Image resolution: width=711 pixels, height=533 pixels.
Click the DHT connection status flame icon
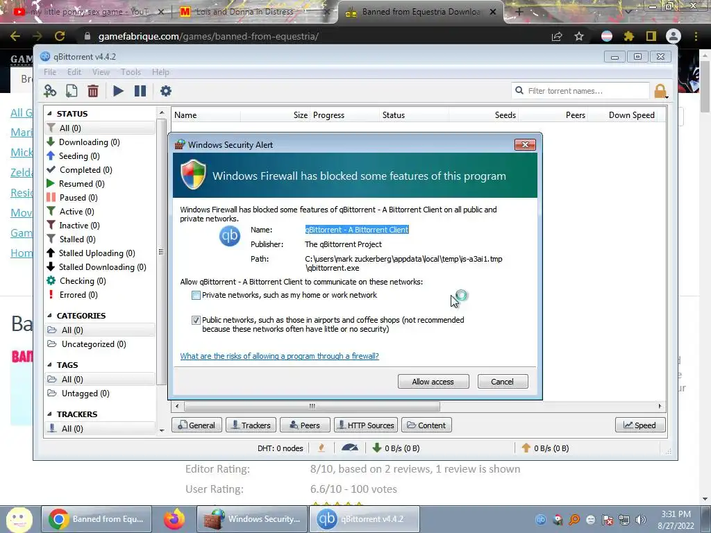[321, 448]
